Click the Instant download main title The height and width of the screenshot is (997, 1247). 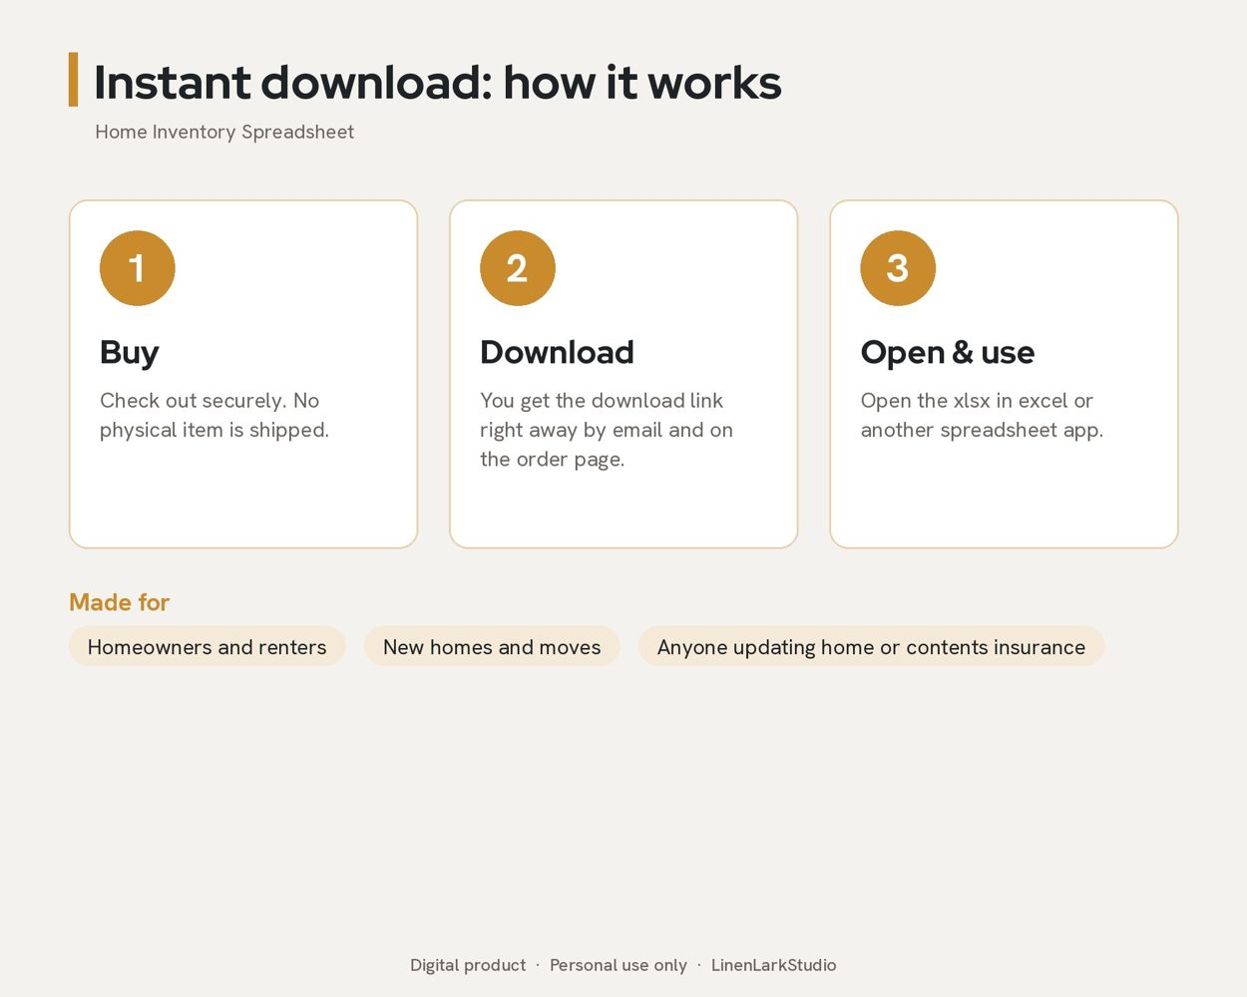point(437,82)
